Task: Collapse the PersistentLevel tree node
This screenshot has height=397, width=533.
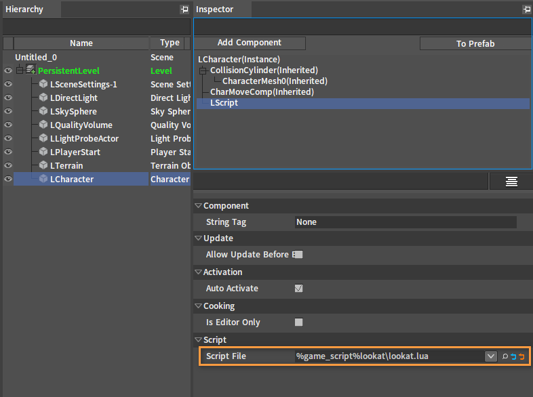Action: 20,70
